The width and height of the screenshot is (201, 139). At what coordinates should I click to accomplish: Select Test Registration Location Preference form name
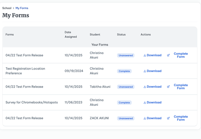tap(25, 71)
